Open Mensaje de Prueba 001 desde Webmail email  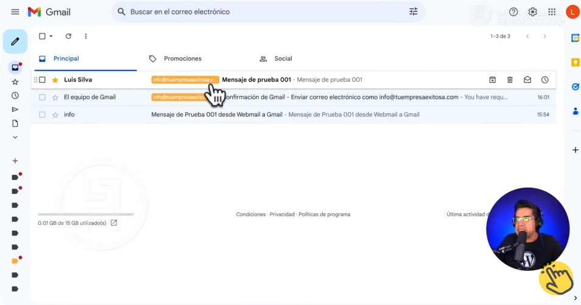point(217,115)
